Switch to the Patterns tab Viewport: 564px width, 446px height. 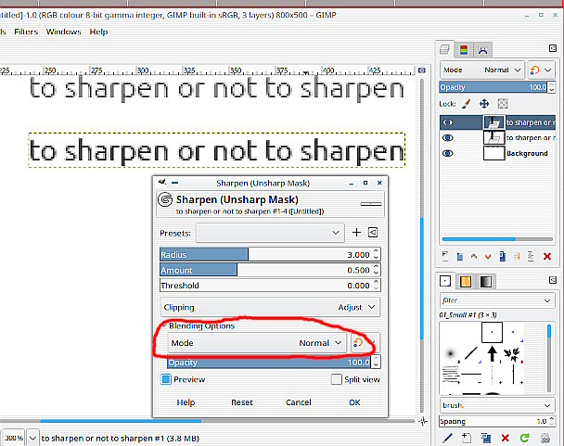466,281
